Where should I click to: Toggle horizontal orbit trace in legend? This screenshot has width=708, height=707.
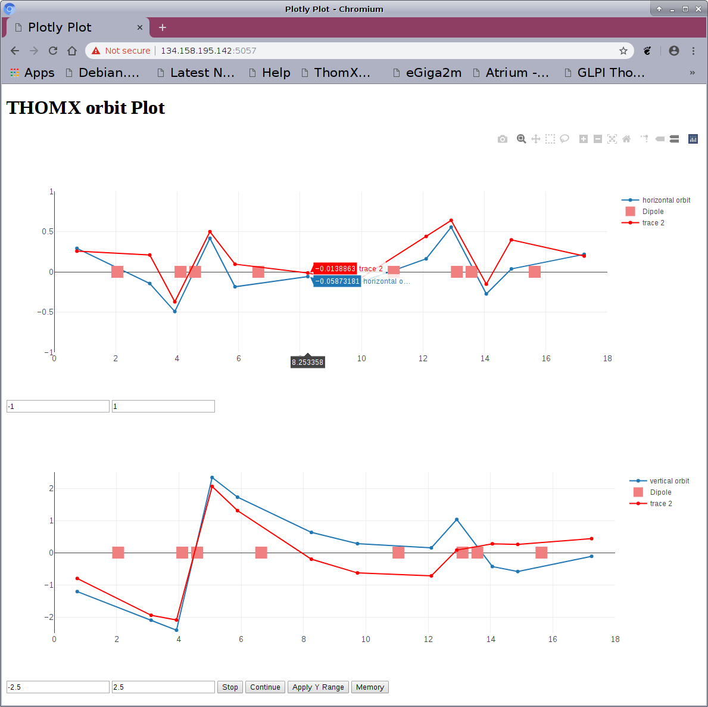click(x=666, y=200)
